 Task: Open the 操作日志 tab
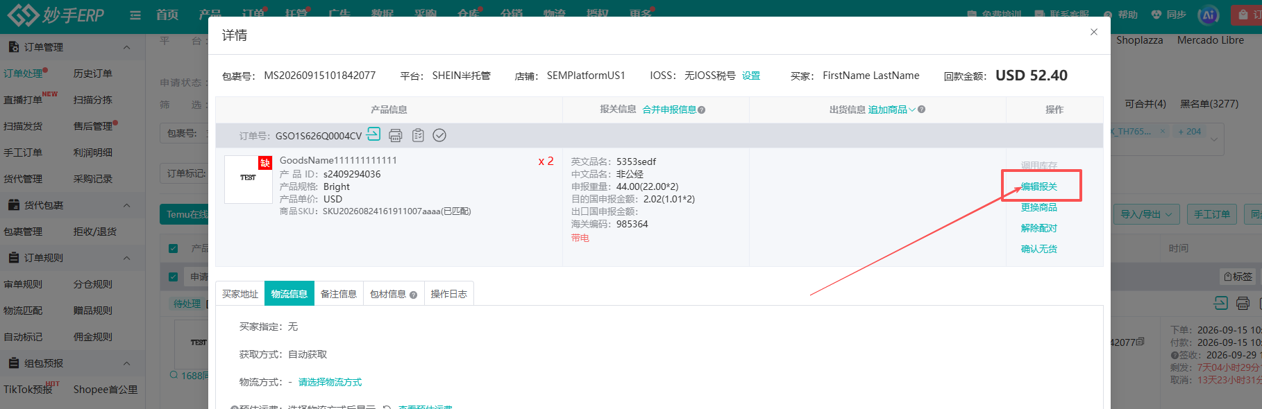(x=448, y=294)
